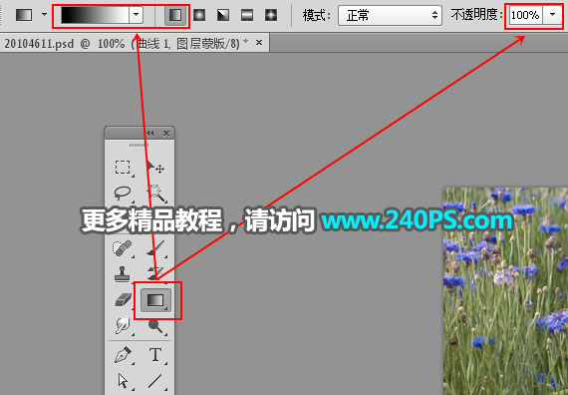Choose Reflected Gradient style
This screenshot has height=395, width=568.
pyautogui.click(x=247, y=15)
